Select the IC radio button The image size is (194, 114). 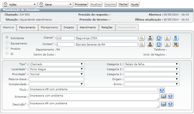tap(7, 53)
